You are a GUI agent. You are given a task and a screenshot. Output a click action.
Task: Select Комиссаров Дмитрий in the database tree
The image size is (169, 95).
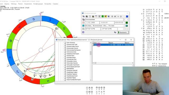(x=73, y=67)
